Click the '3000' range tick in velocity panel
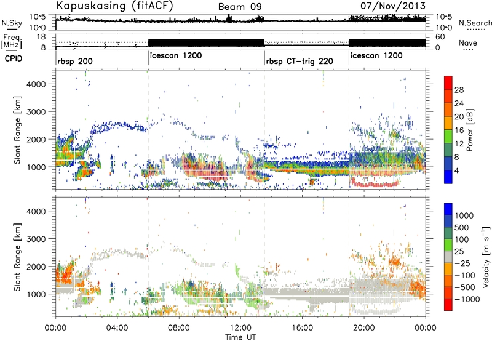 point(36,239)
